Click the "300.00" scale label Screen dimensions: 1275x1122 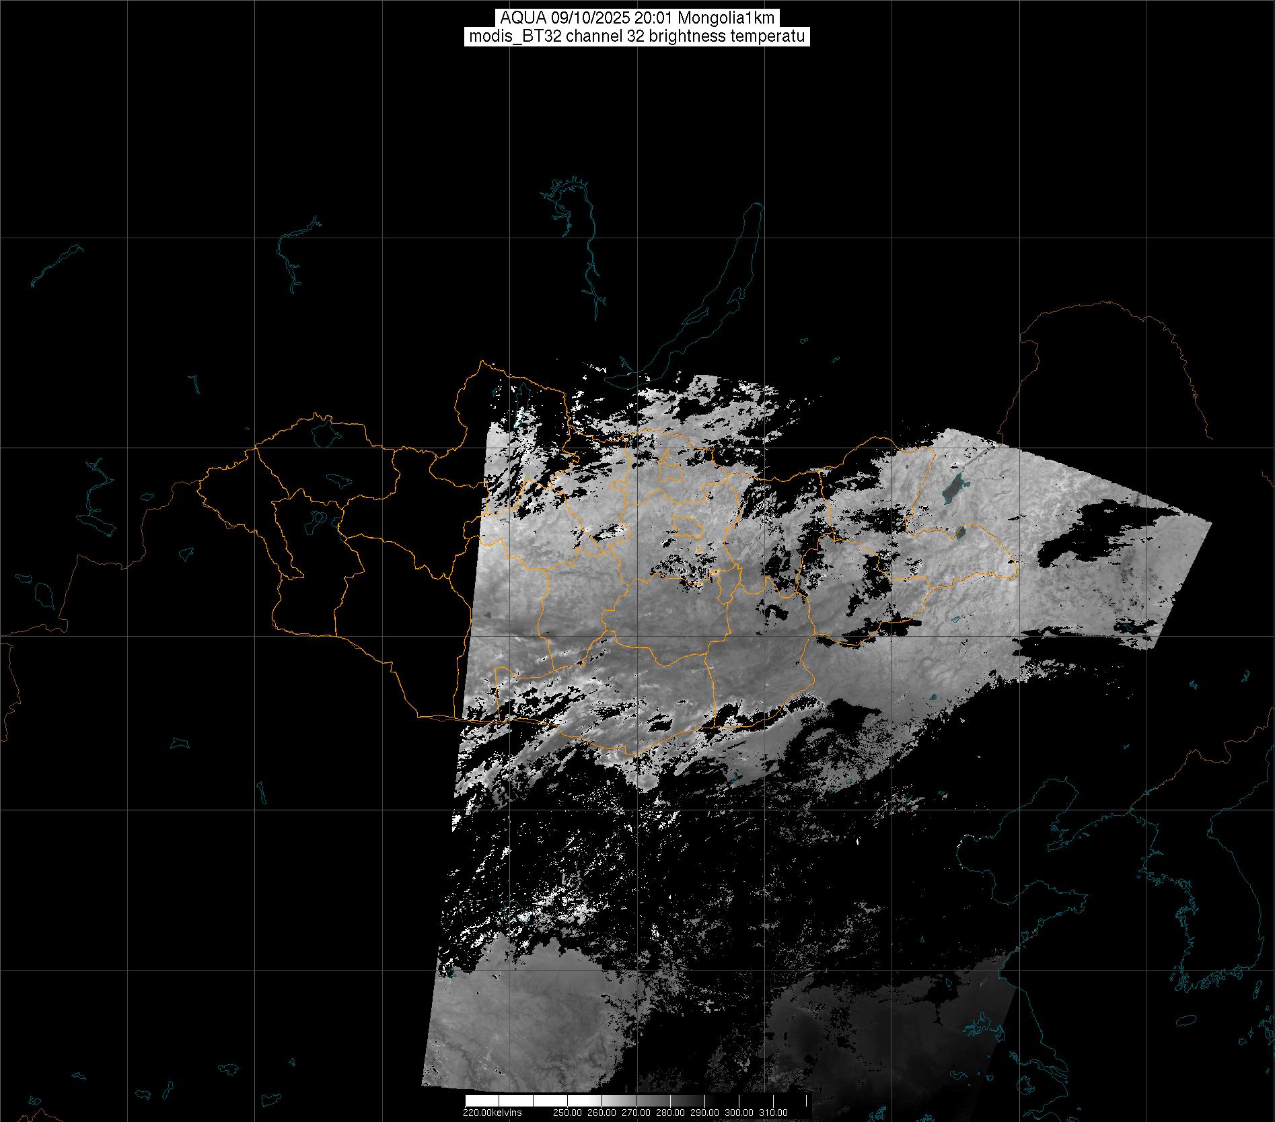pyautogui.click(x=739, y=1113)
